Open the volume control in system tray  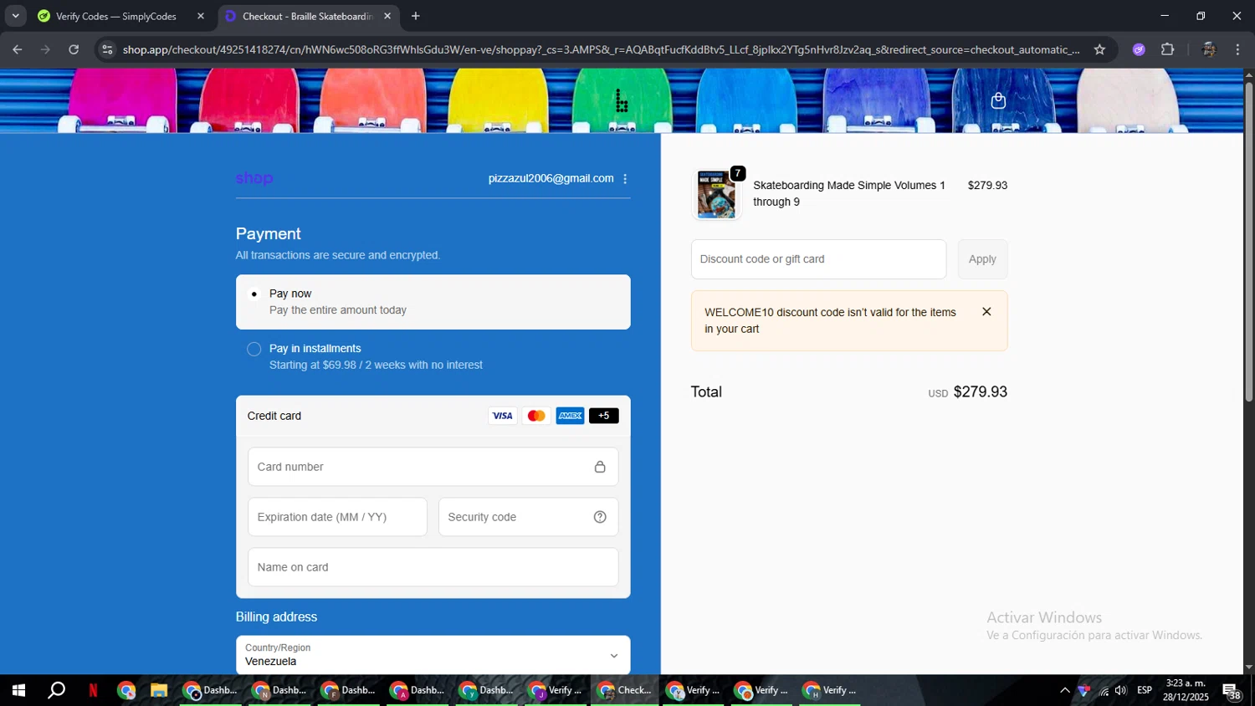(x=1121, y=690)
